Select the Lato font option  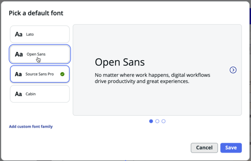coord(40,34)
